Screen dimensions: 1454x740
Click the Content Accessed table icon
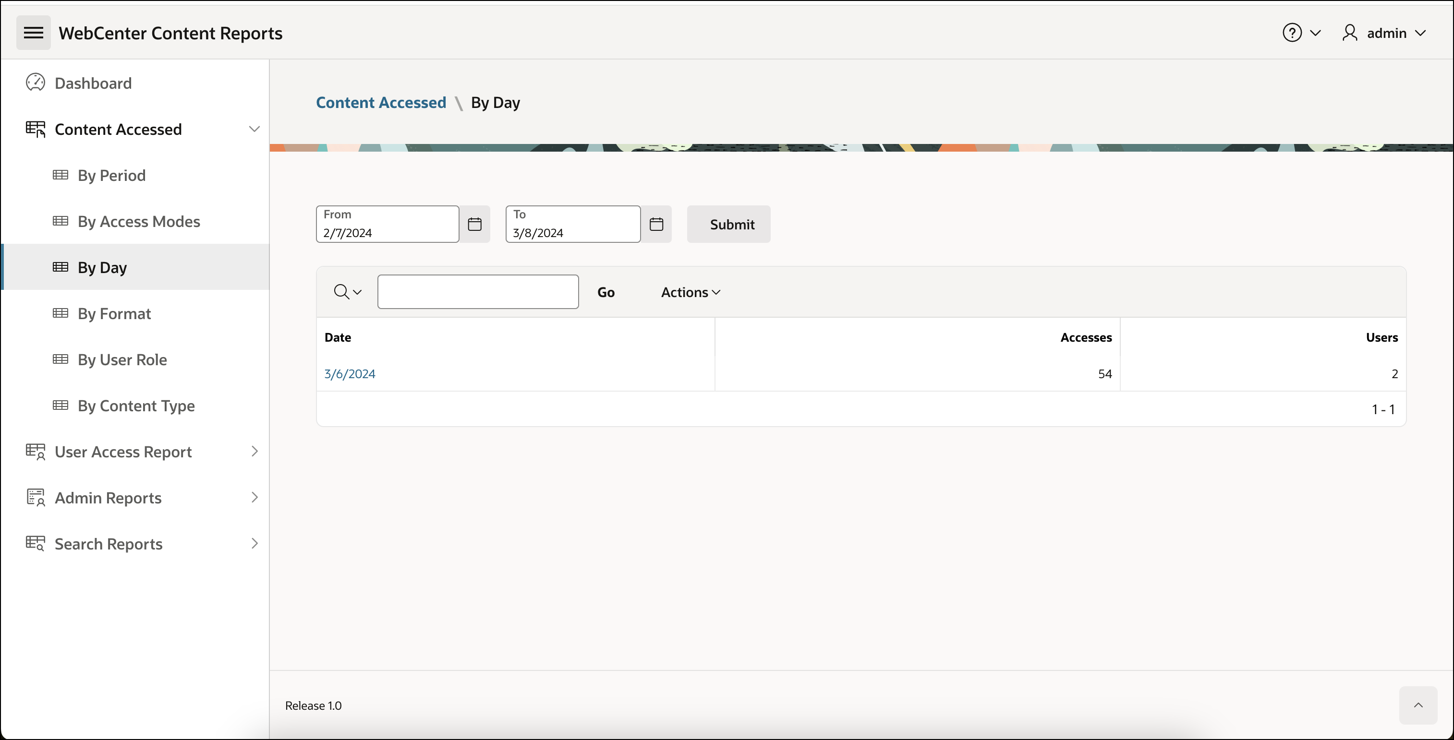pyautogui.click(x=36, y=129)
